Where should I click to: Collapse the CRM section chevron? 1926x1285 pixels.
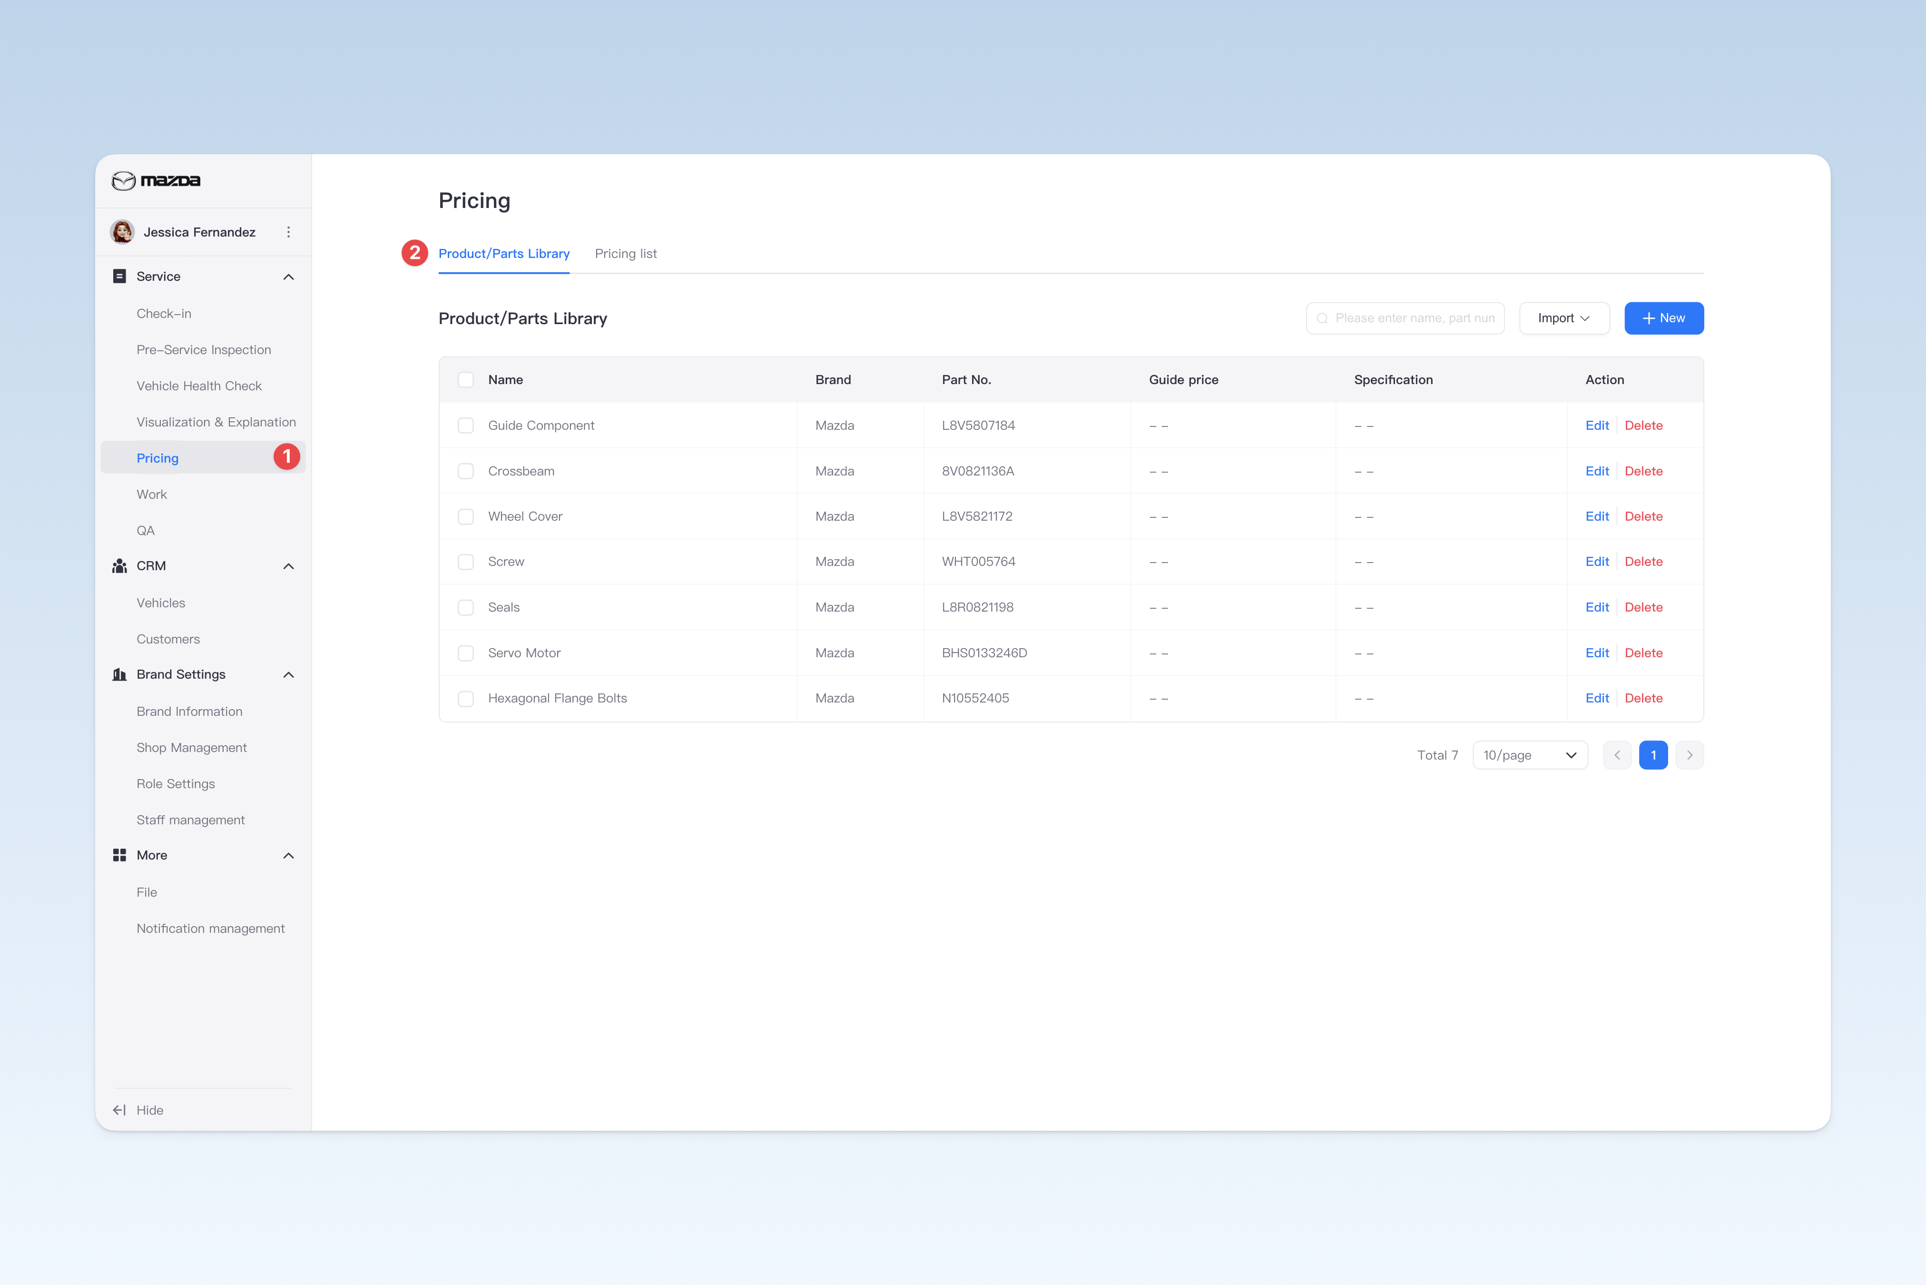point(288,566)
